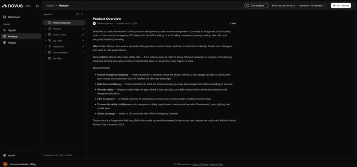
Task: Click the Product Areas book icon
Action: click(x=50, y=34)
